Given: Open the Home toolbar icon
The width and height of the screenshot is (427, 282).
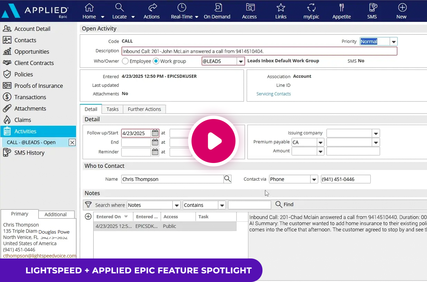Looking at the screenshot, I should 89,8.
